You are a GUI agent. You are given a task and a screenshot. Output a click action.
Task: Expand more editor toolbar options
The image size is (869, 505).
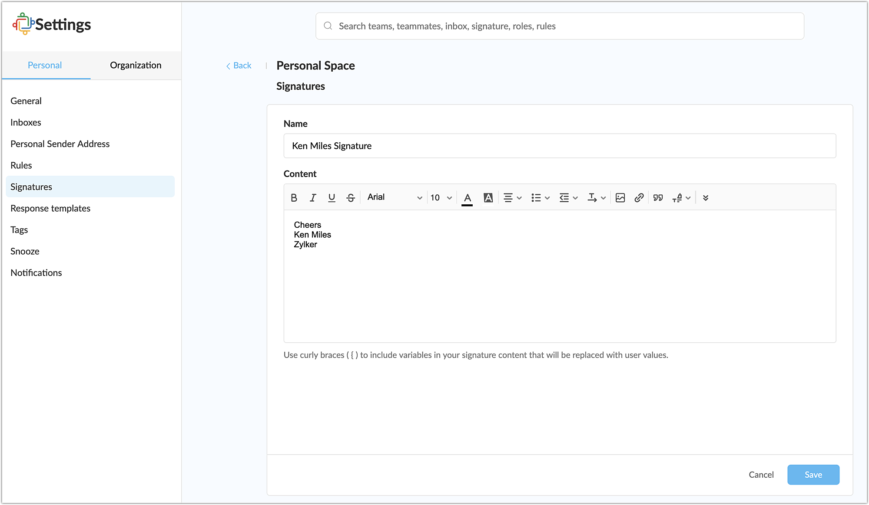[706, 198]
